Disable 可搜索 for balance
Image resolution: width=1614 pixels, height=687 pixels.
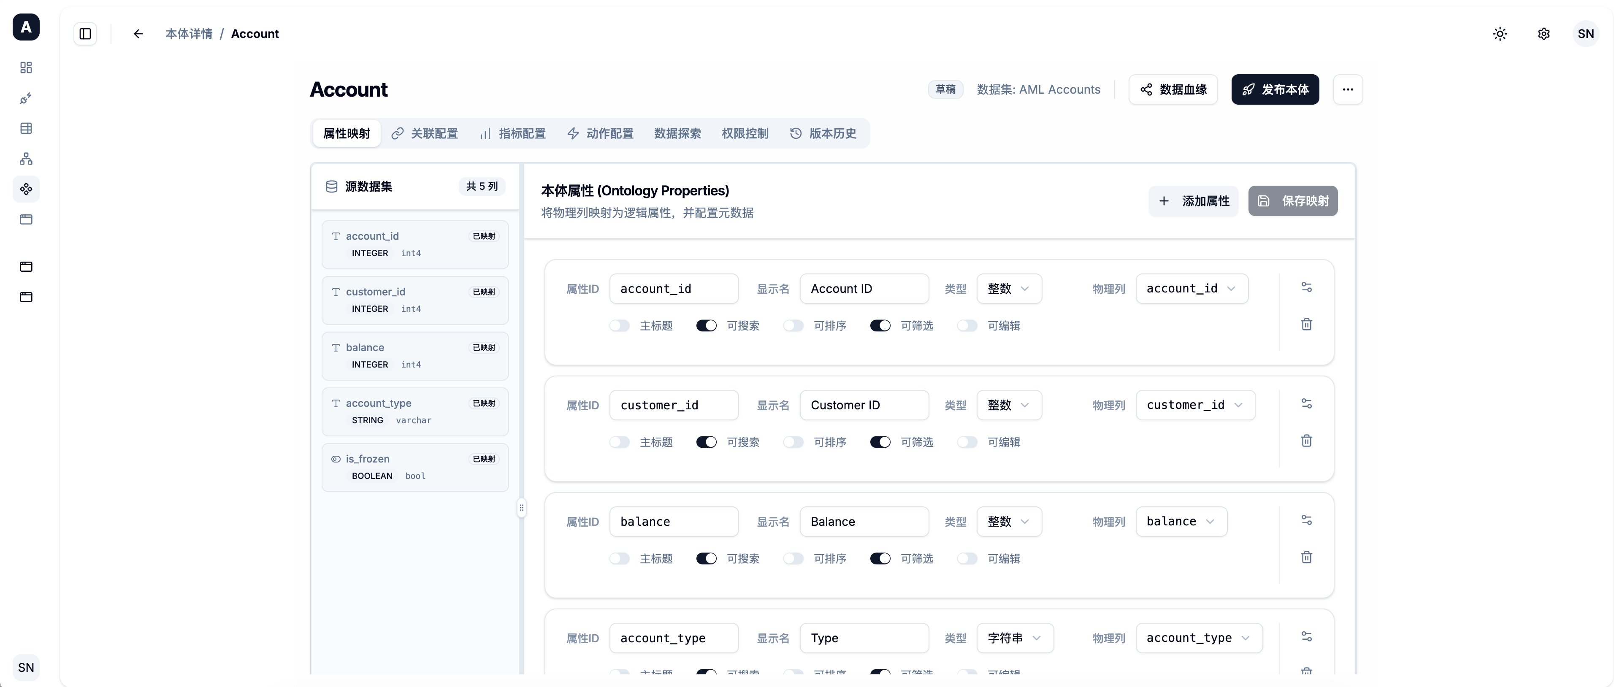706,559
